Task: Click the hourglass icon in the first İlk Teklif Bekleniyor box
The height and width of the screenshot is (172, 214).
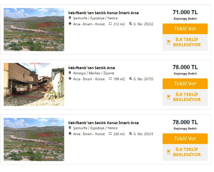Action: click(x=168, y=42)
